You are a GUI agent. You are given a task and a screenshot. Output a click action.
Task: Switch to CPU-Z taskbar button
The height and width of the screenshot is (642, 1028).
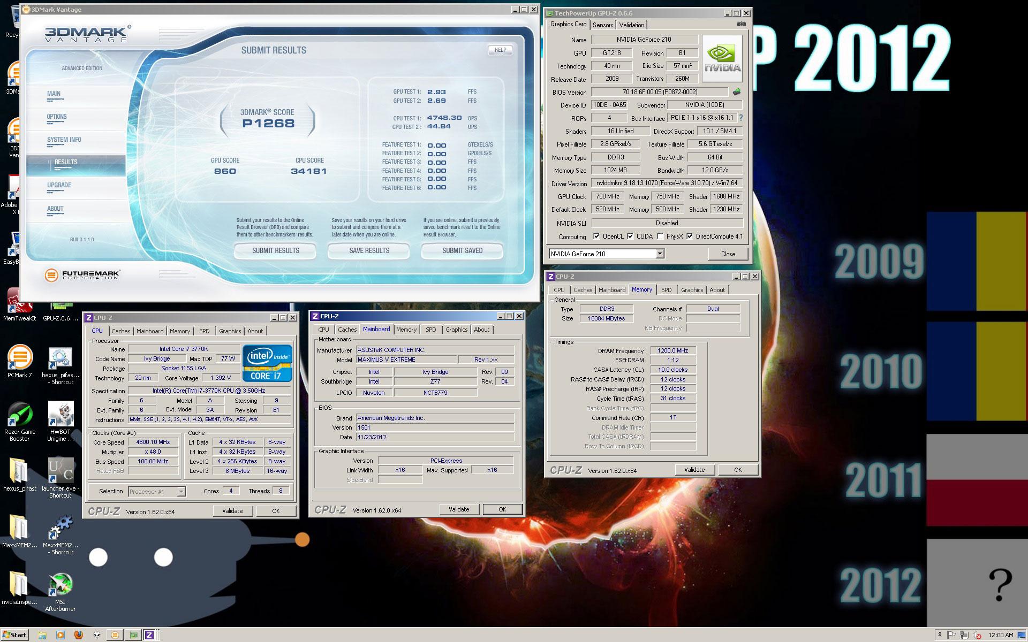click(149, 635)
